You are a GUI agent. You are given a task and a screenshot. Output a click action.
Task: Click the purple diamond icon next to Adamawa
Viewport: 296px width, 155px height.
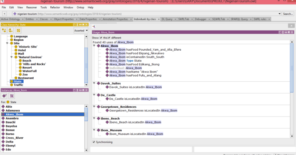(x=3, y=111)
